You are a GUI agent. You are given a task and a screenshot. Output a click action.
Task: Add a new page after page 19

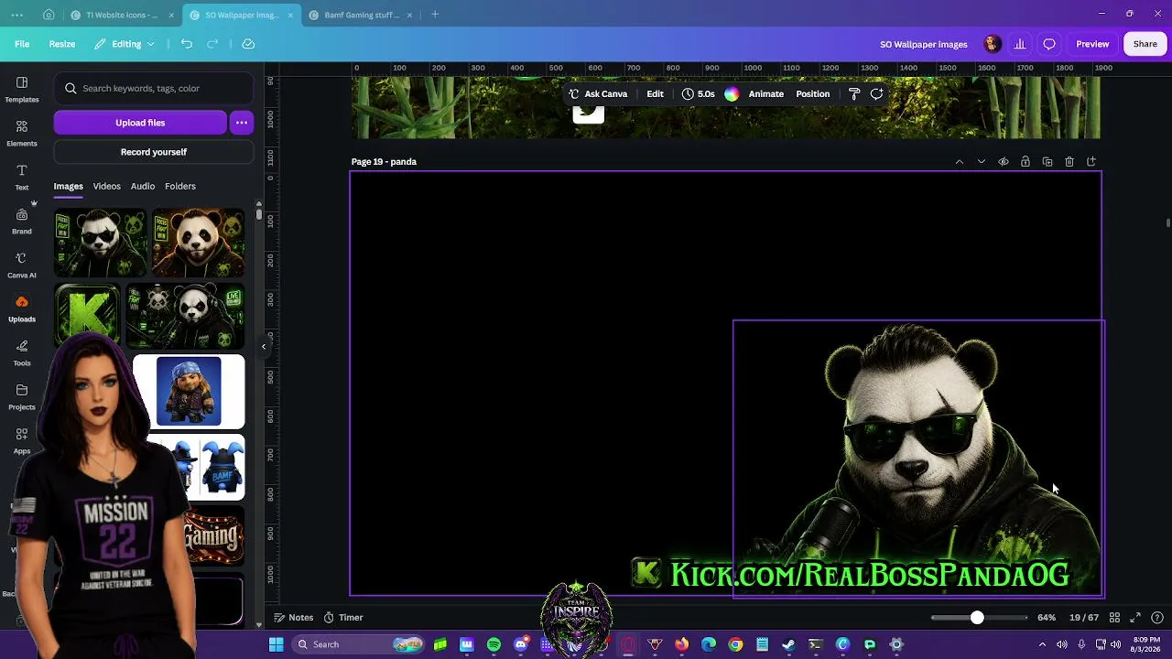(x=1091, y=162)
